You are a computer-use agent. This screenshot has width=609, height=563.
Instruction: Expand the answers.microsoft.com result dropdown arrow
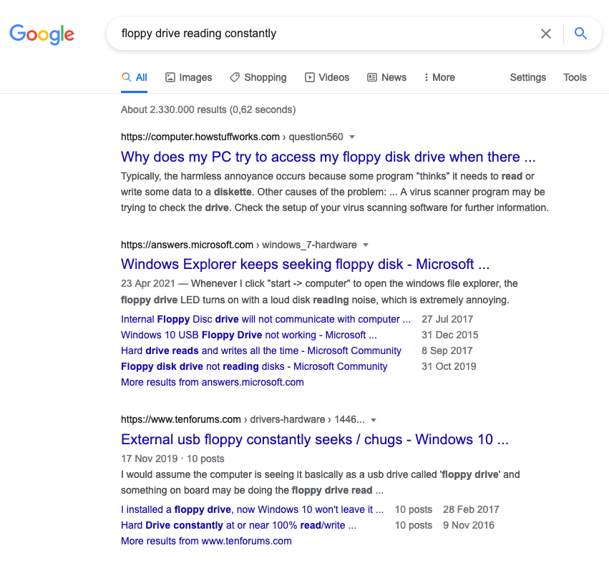point(366,245)
